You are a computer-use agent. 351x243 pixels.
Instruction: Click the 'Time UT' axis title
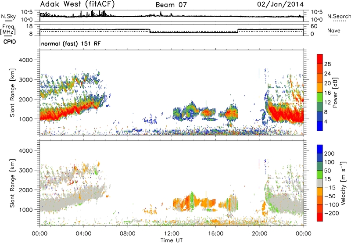[x=172, y=240]
